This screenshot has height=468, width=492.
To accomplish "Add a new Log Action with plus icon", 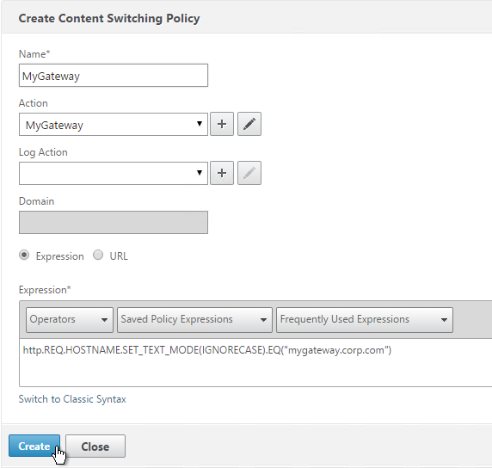I will click(222, 173).
